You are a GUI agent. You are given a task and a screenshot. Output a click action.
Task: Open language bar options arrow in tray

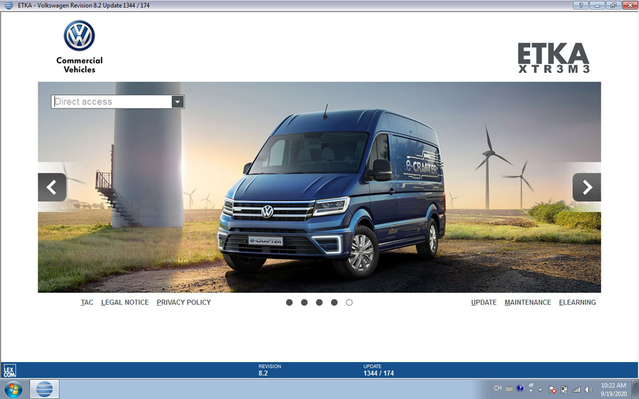[530, 391]
